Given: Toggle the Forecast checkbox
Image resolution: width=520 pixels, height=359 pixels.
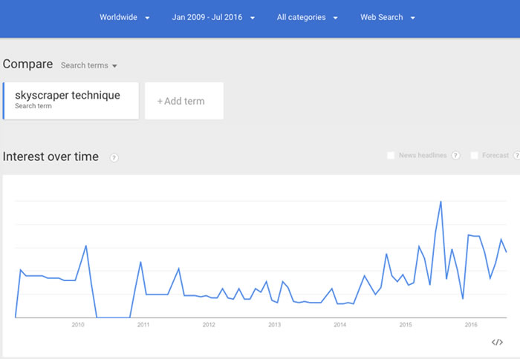Looking at the screenshot, I should click(474, 156).
